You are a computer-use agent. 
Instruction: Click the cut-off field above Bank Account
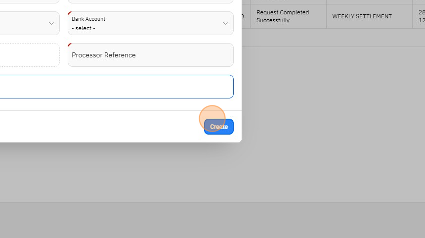pyautogui.click(x=150, y=1)
